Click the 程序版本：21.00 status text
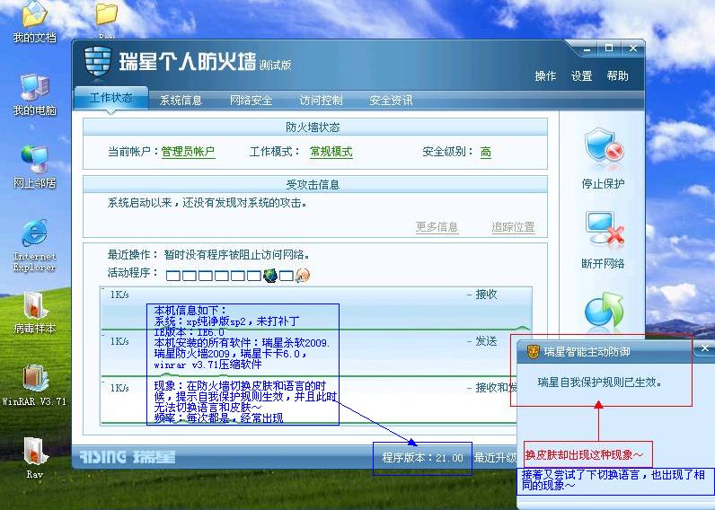Screen dimensions: 715x510 coord(422,458)
